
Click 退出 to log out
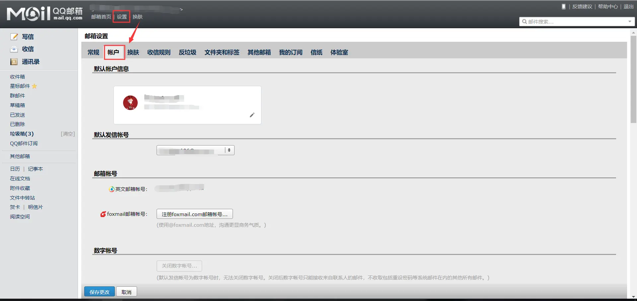click(x=629, y=7)
